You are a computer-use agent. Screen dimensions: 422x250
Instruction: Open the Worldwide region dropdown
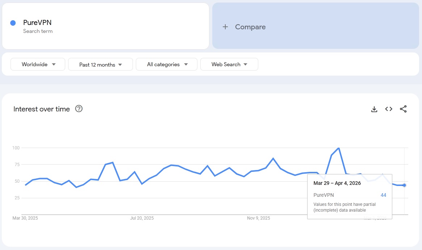pos(38,64)
